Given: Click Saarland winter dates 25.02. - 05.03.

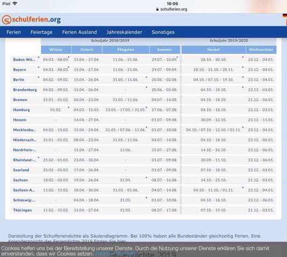Looking at the screenshot, I should click(56, 170).
